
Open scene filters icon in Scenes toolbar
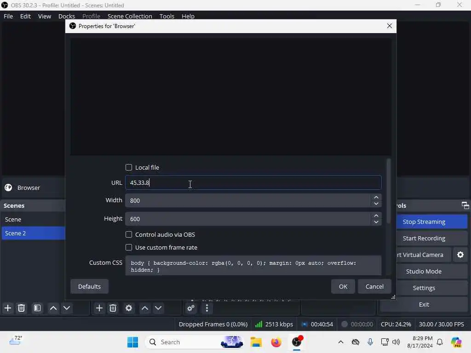point(37,308)
